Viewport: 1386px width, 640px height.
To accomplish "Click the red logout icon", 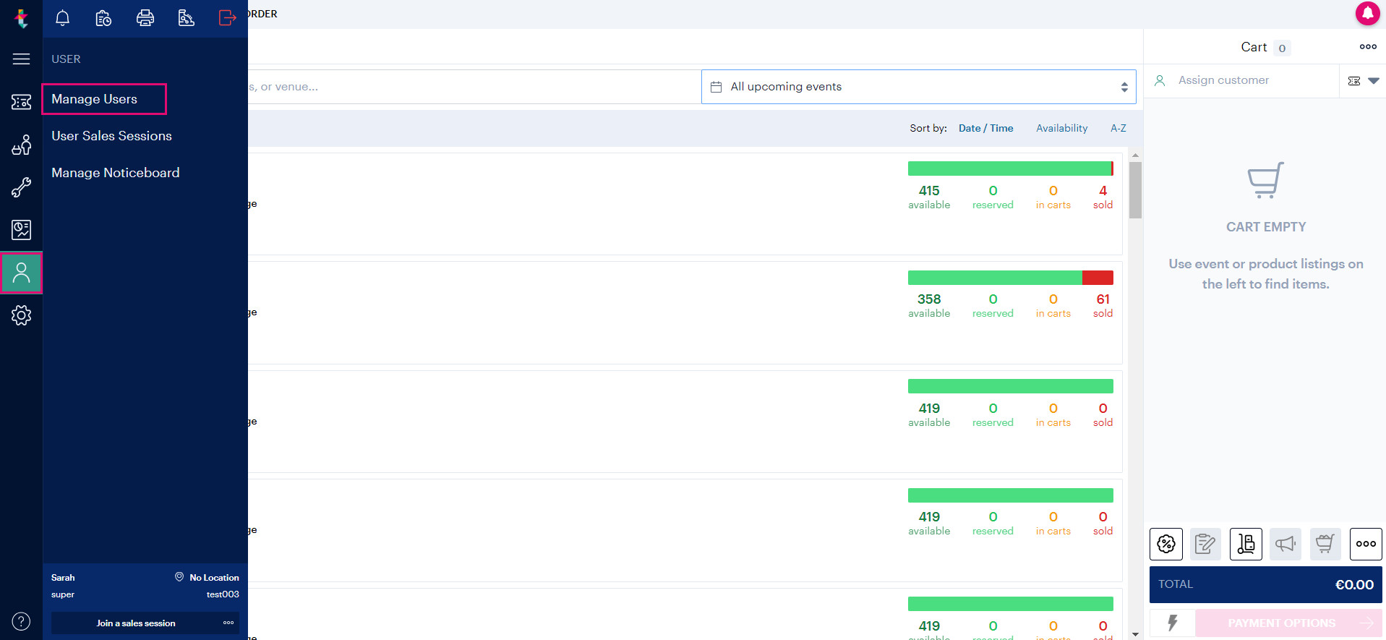I will [x=228, y=18].
